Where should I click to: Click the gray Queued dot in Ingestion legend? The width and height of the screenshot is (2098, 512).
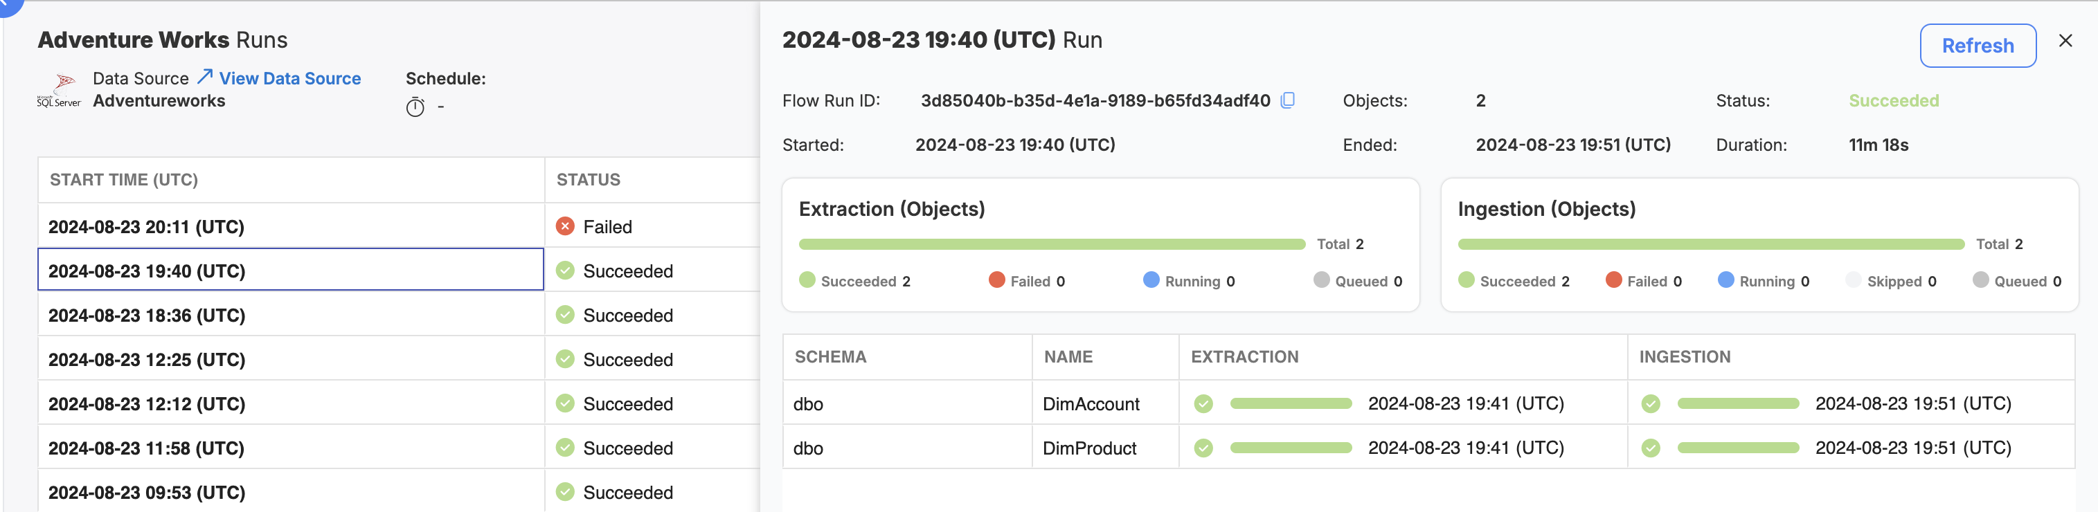tap(1981, 280)
